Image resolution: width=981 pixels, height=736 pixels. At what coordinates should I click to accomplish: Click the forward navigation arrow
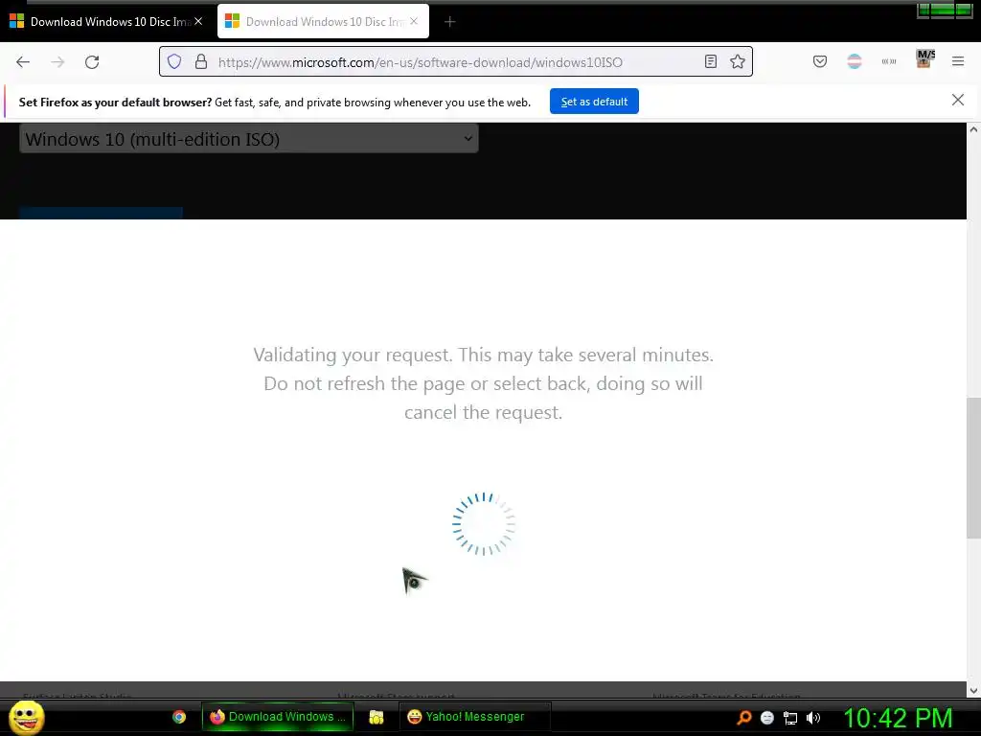point(57,62)
